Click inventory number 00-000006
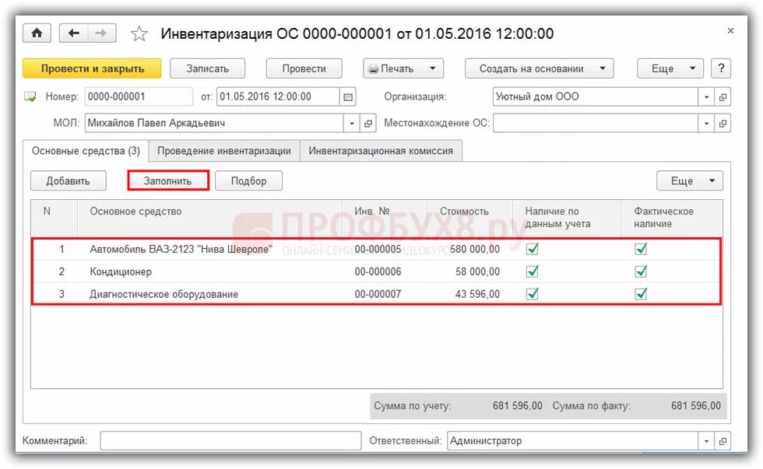The image size is (763, 469). tap(378, 271)
